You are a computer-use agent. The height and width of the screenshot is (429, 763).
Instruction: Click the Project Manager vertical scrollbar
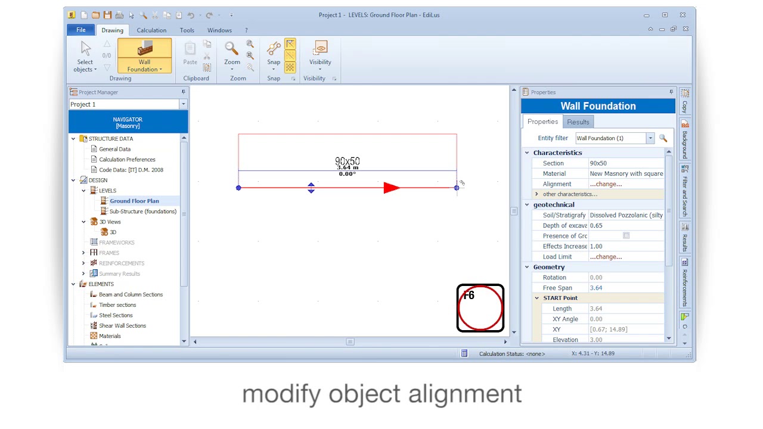pyautogui.click(x=184, y=240)
